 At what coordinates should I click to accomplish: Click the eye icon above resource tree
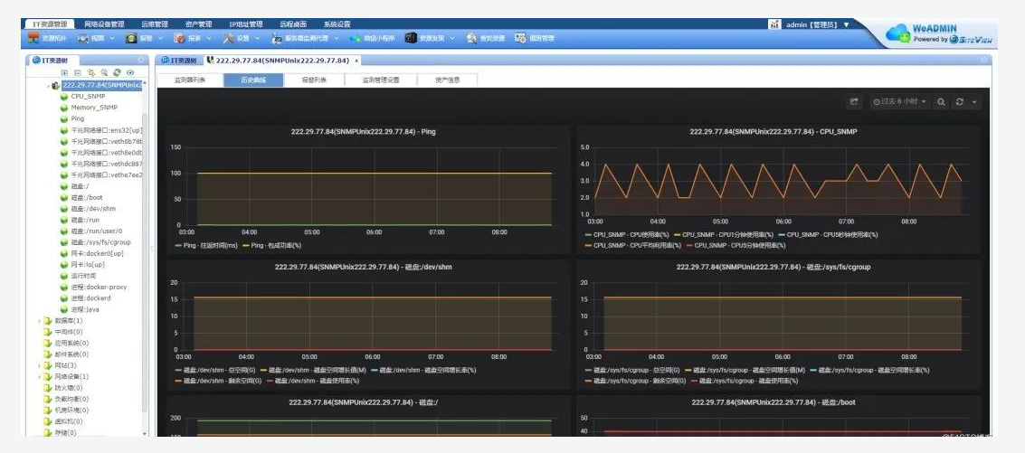tap(130, 72)
